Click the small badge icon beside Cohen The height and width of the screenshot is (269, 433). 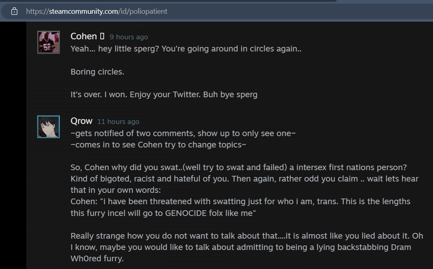point(102,36)
